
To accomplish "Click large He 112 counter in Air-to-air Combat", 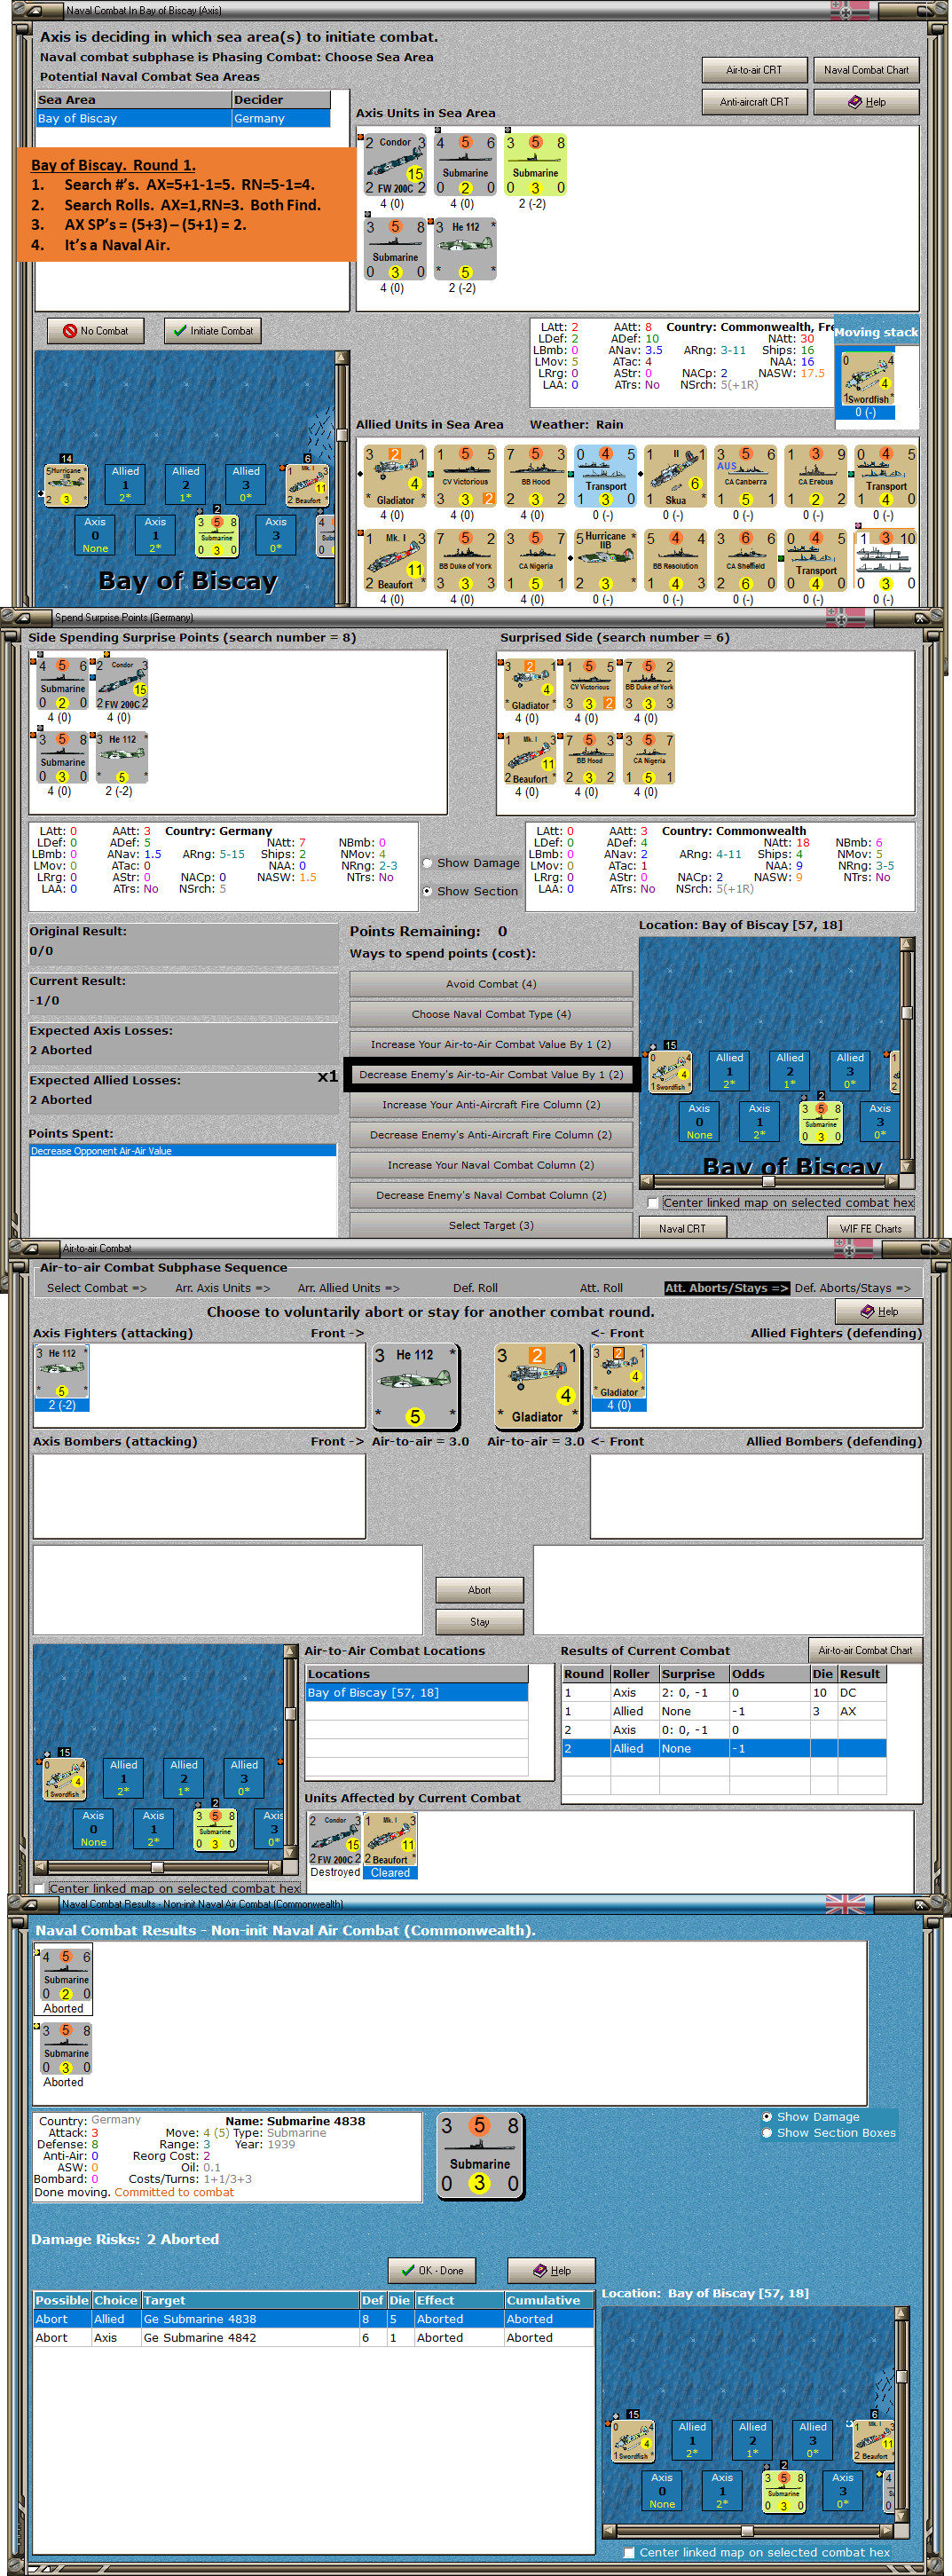I will (x=415, y=1386).
